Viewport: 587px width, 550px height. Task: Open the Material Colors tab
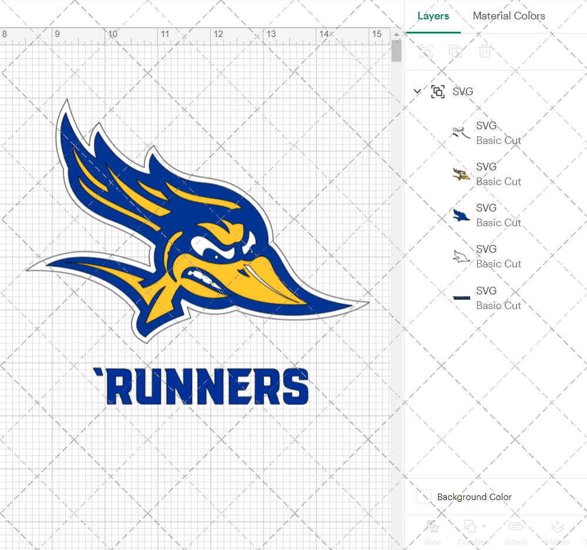coord(509,16)
